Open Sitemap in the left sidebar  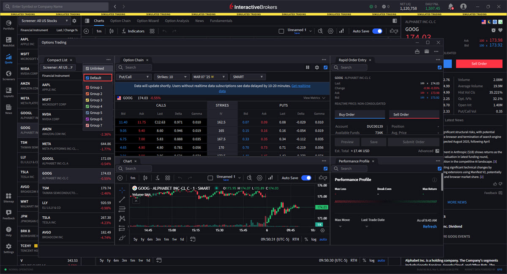(8, 198)
